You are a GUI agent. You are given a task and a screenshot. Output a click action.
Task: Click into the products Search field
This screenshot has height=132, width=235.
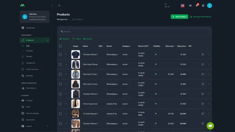135,32
